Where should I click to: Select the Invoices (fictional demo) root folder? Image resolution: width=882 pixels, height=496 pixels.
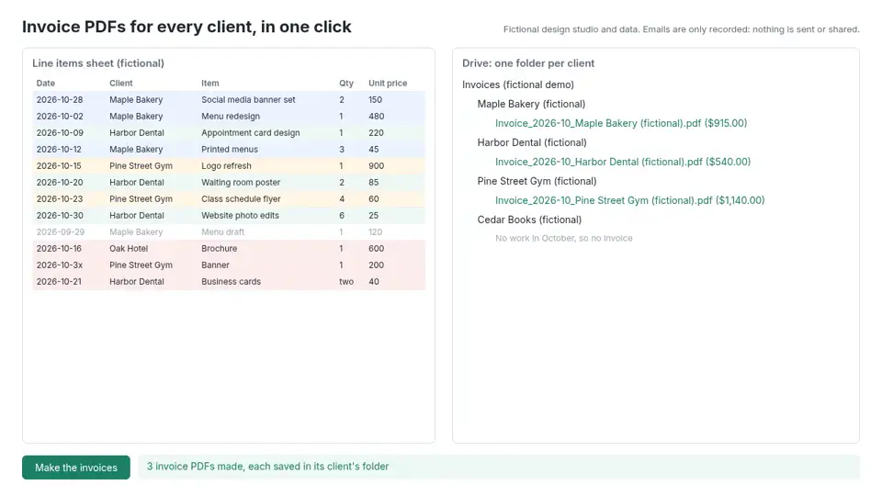pyautogui.click(x=518, y=85)
